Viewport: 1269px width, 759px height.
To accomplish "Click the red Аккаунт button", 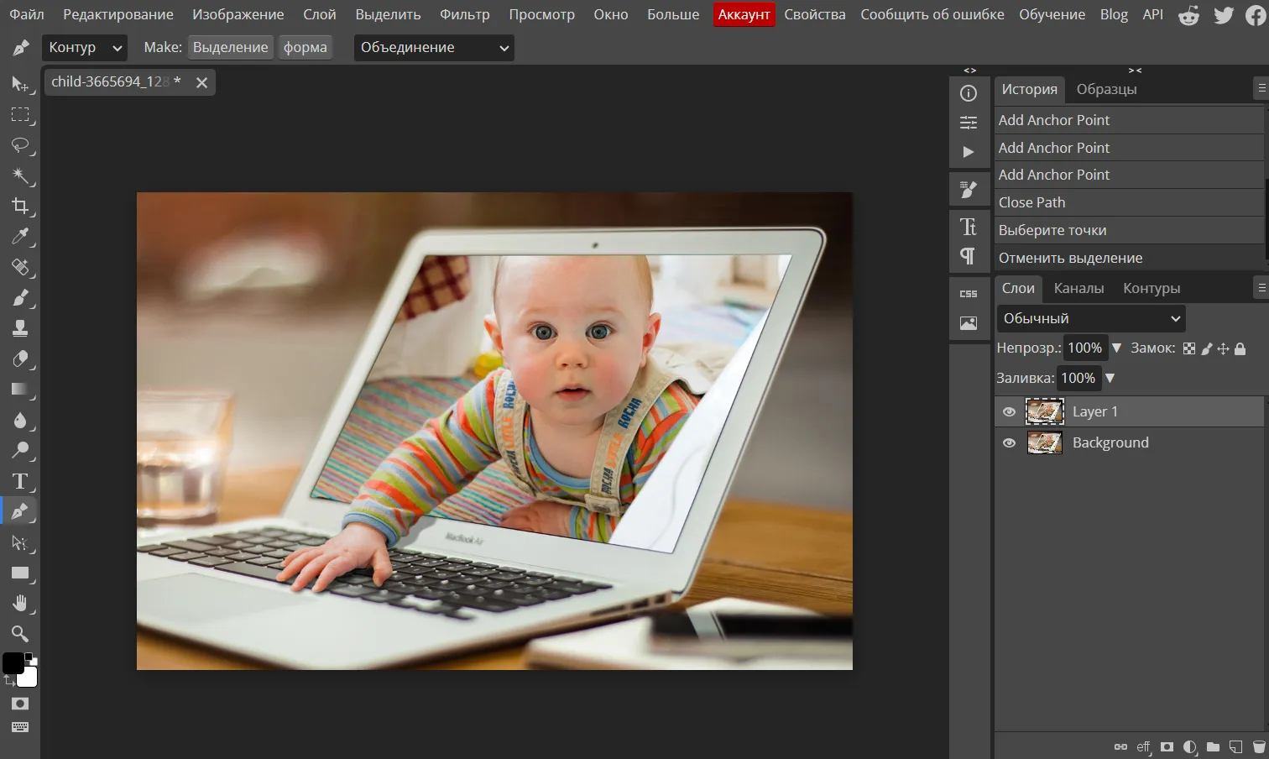I will point(744,14).
